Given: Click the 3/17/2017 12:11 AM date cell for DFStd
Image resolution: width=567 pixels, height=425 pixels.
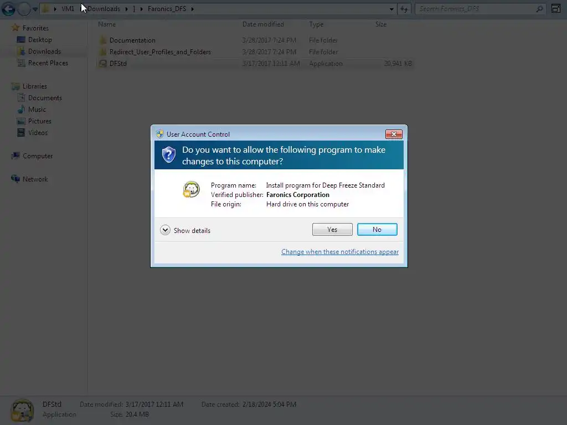Looking at the screenshot, I should pyautogui.click(x=271, y=64).
